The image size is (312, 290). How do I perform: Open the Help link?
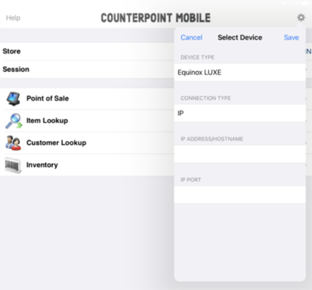[x=13, y=18]
